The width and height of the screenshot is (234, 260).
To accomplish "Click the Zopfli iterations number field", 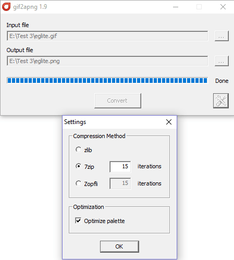I will point(120,183).
